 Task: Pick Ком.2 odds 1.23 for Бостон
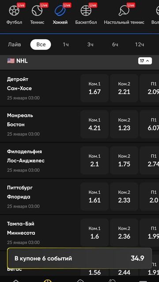pyautogui.click(x=124, y=124)
